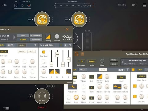Screen dimensions: 148x111
Task: Expand the triangle menu next to Series
Action: [x=35, y=45]
